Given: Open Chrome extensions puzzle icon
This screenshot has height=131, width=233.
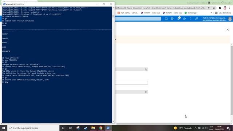Looking at the screenshot, I should 220,8.
